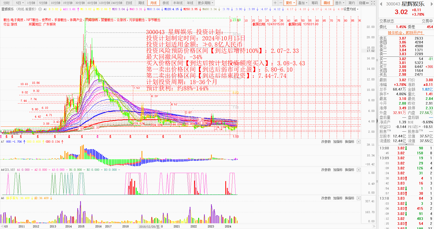Click 换指标 in A7 indicator panel
Image resolution: width=434 pixels, height=229 pixels.
tap(349, 142)
